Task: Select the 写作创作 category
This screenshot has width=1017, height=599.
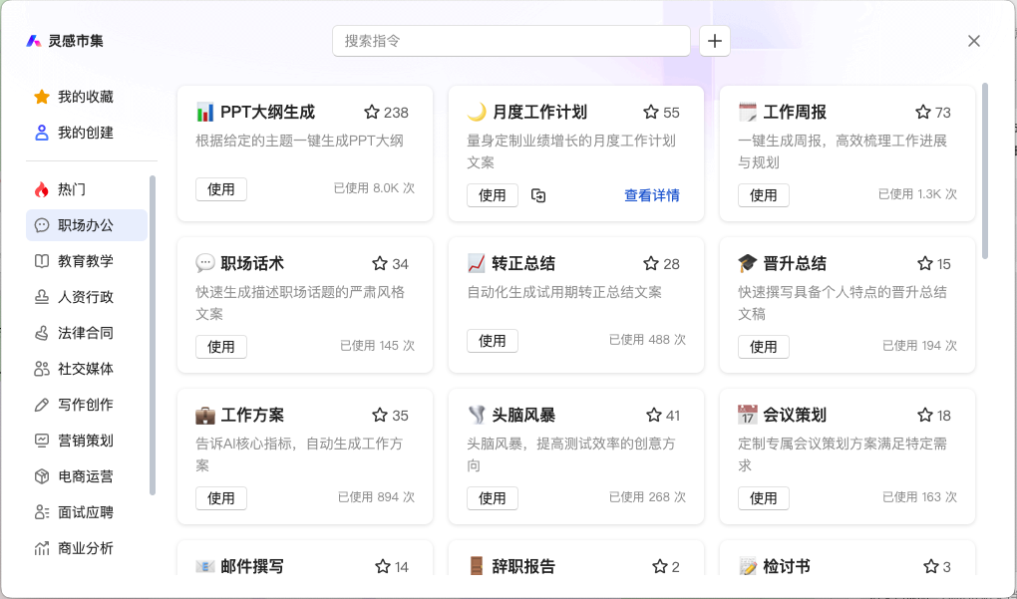Action: [x=87, y=405]
